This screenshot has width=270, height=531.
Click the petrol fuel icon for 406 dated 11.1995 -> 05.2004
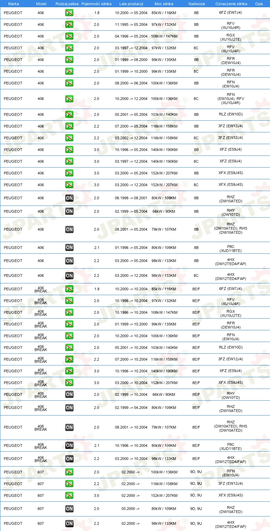point(69,24)
